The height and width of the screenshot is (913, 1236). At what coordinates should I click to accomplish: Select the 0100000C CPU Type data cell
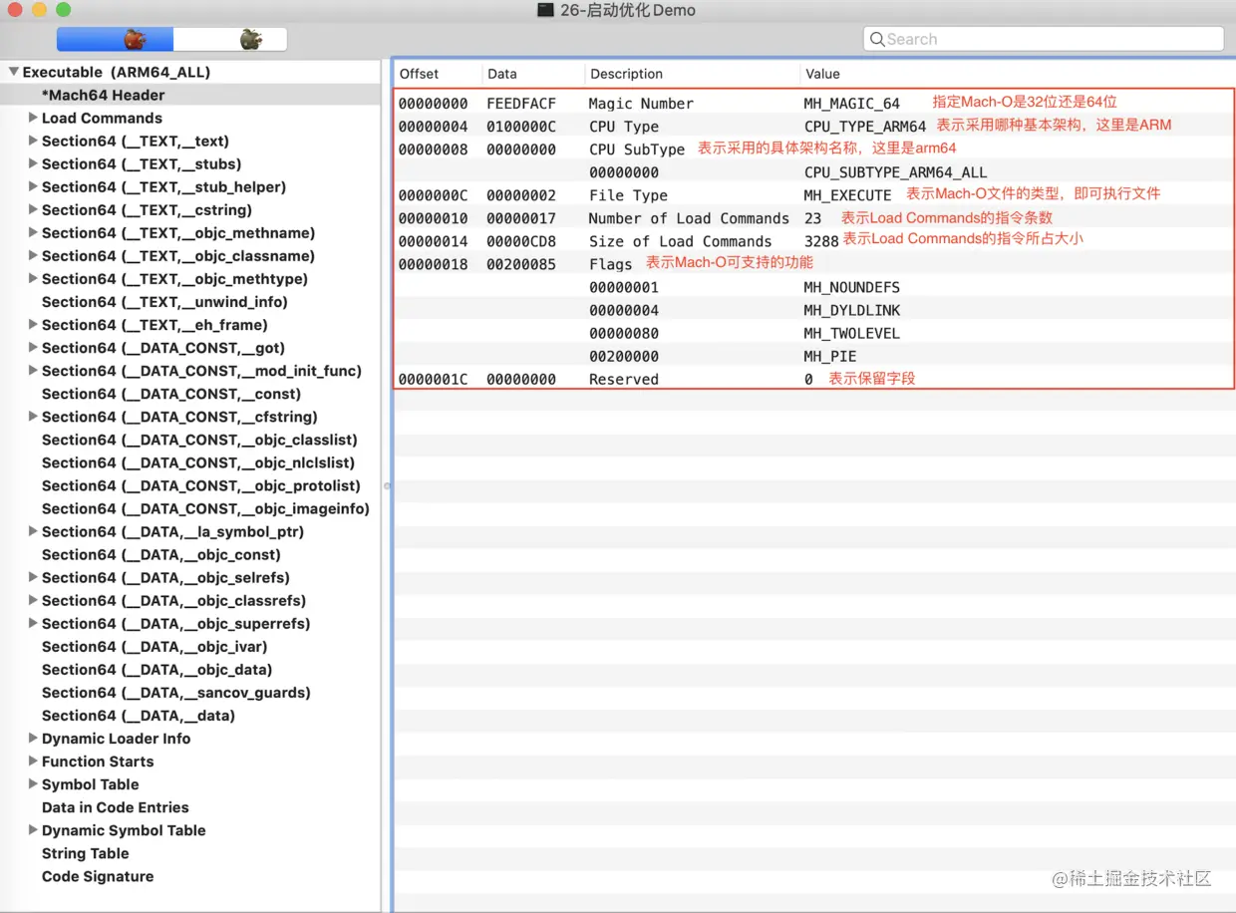521,126
